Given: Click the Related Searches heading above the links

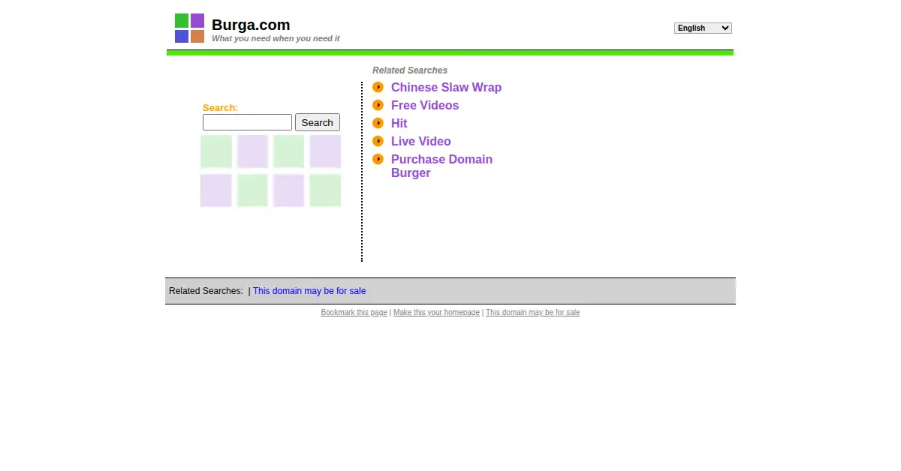Looking at the screenshot, I should (x=410, y=70).
